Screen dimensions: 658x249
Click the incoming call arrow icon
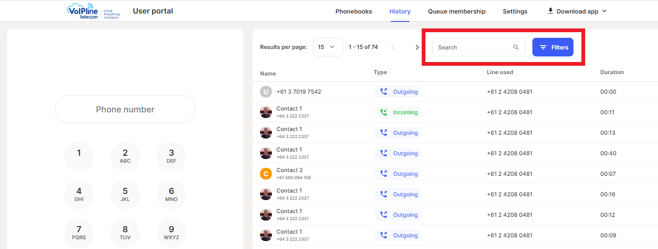point(384,112)
